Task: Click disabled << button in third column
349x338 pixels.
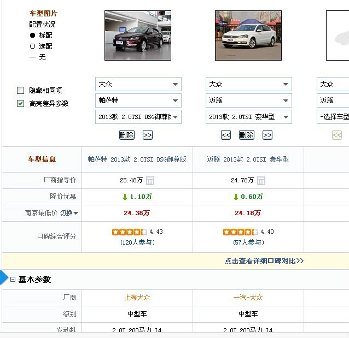Action: [x=337, y=135]
